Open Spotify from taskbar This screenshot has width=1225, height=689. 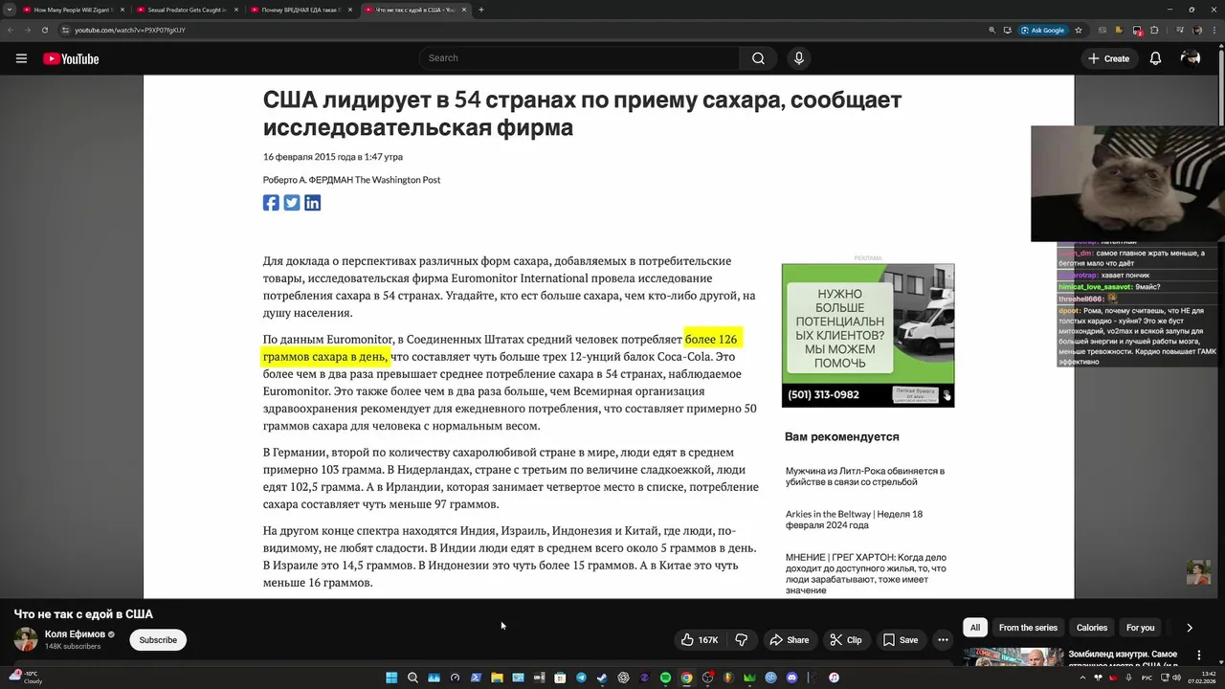coord(665,678)
